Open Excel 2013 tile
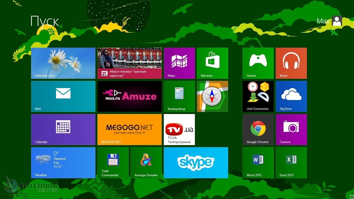This screenshot has width=354, height=199. click(x=291, y=163)
